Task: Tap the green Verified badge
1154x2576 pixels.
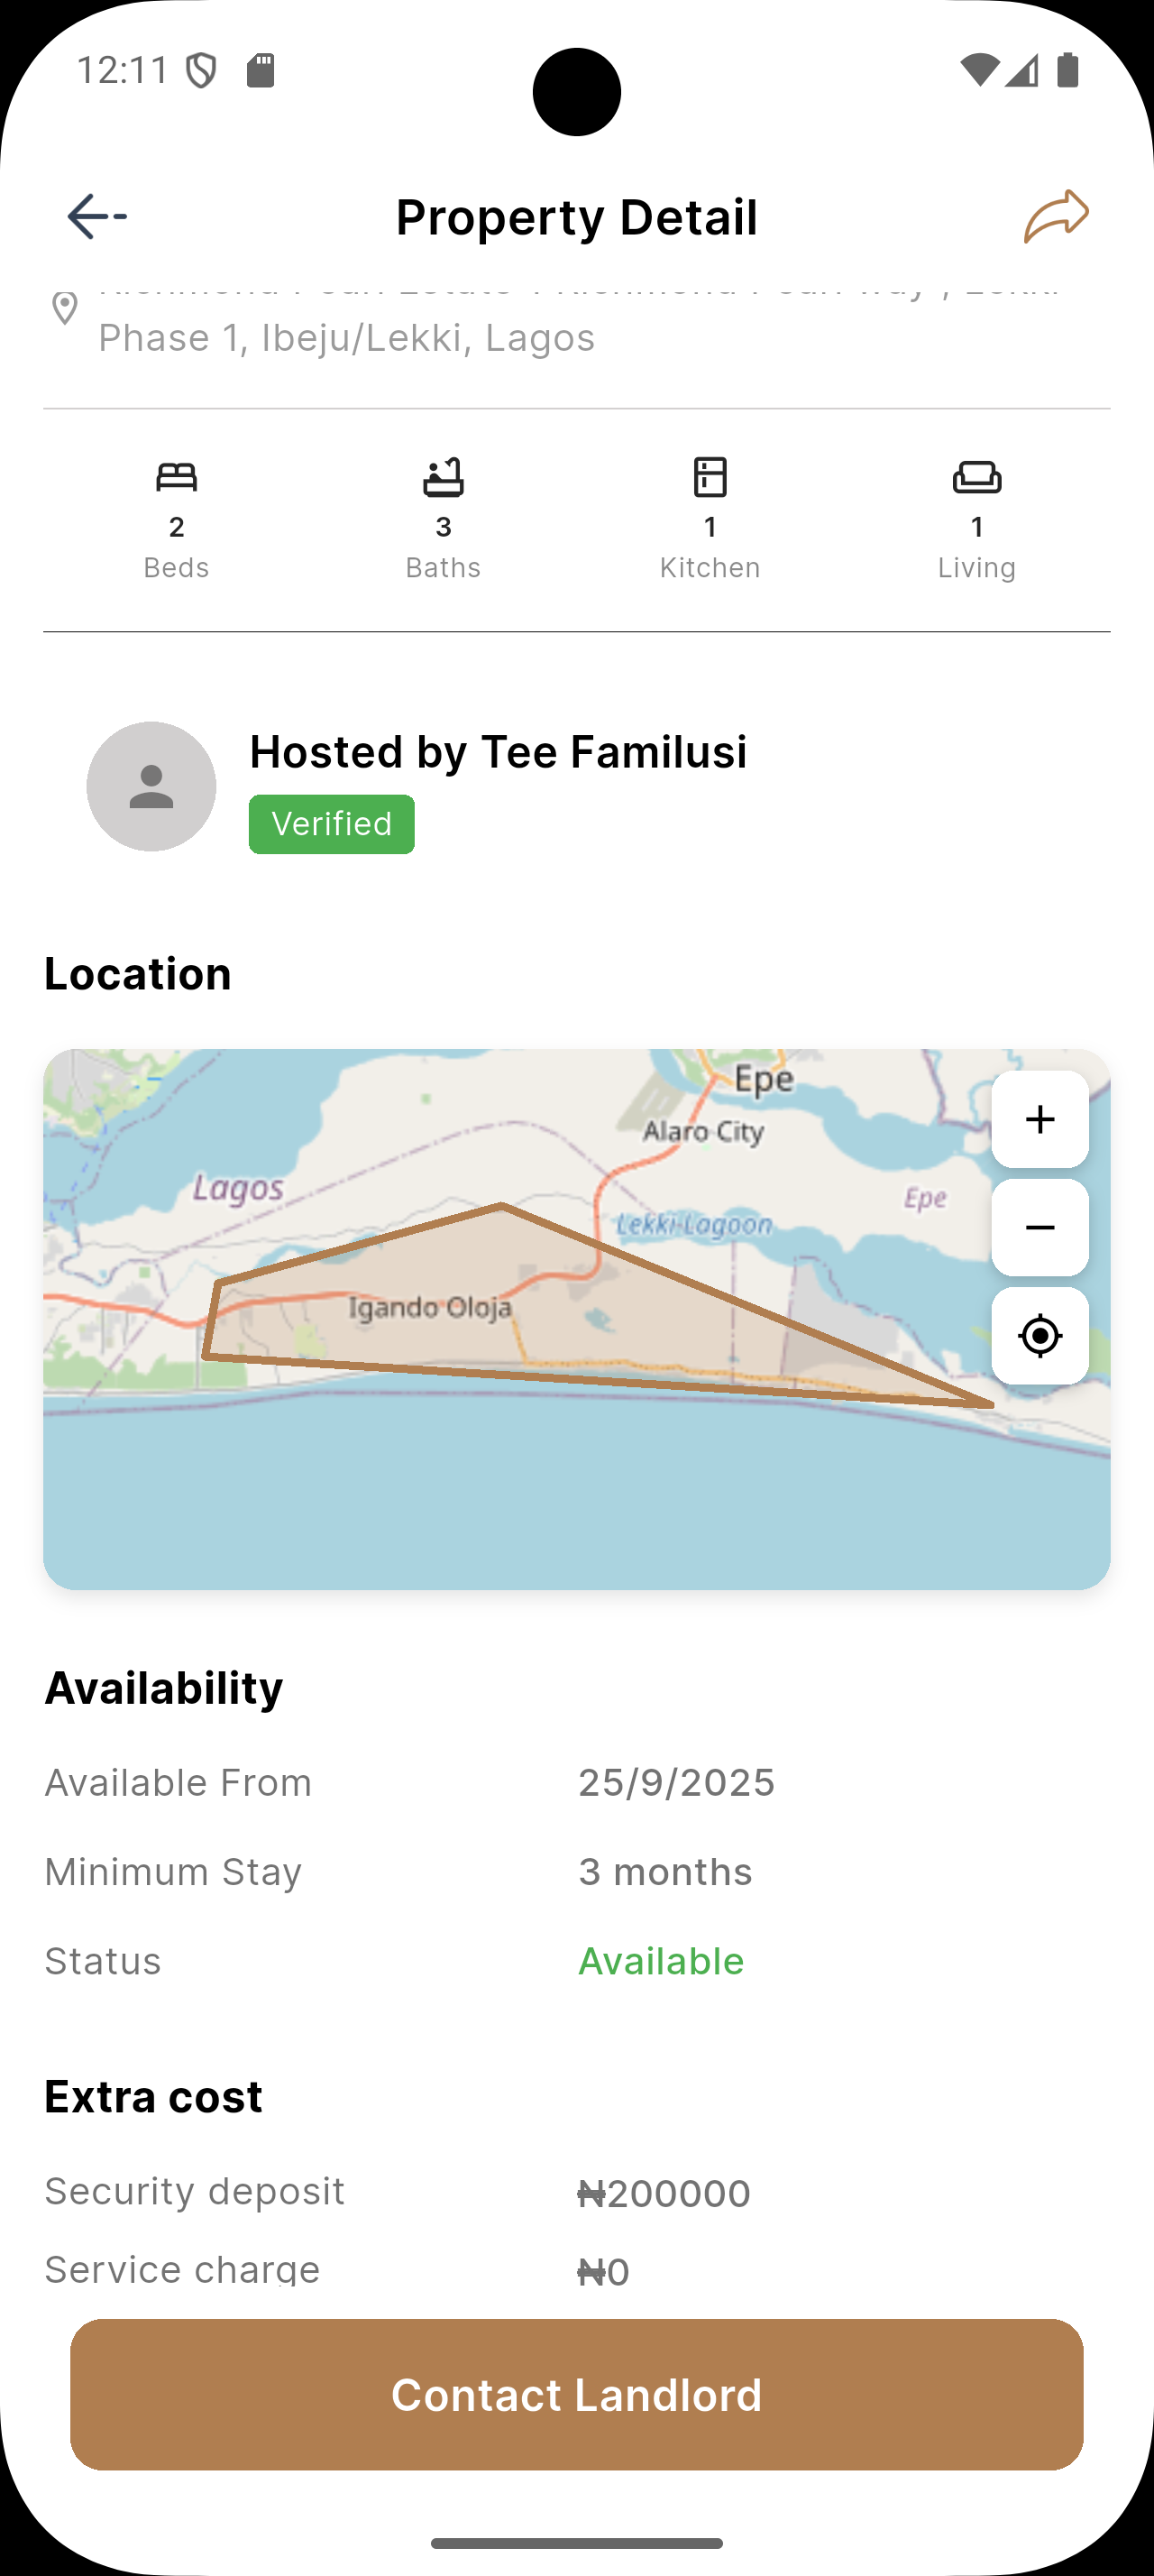Action: (332, 824)
